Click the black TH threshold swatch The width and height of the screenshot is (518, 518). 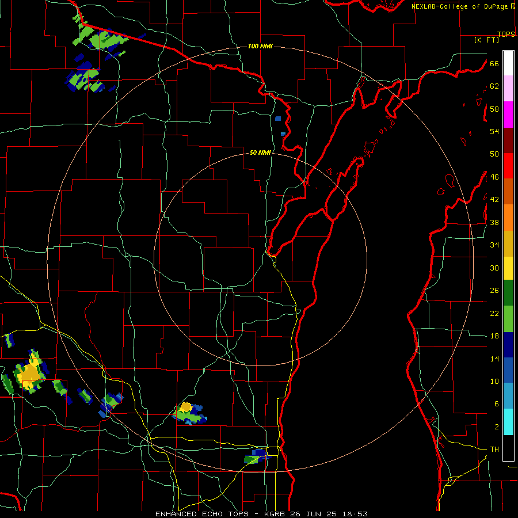pos(508,448)
